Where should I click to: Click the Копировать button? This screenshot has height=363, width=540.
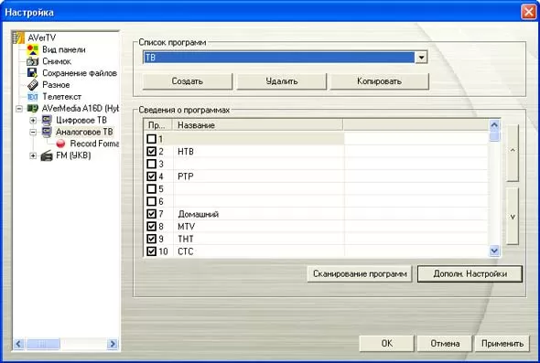pos(379,81)
